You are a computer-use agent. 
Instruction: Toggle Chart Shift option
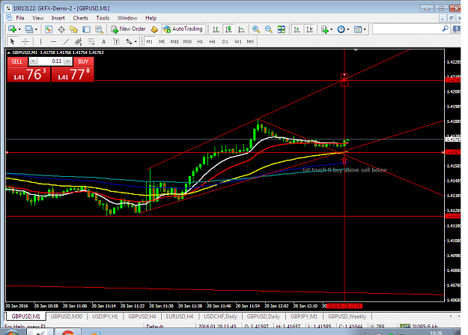point(309,29)
